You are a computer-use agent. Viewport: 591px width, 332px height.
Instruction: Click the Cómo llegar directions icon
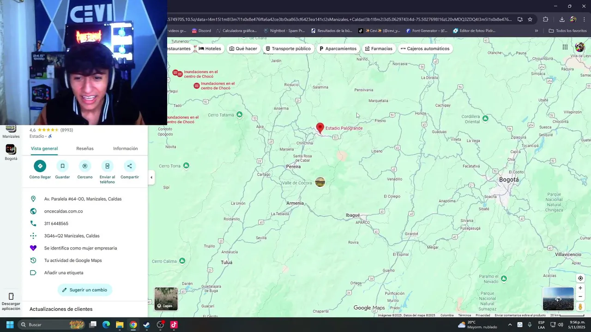[40, 166]
